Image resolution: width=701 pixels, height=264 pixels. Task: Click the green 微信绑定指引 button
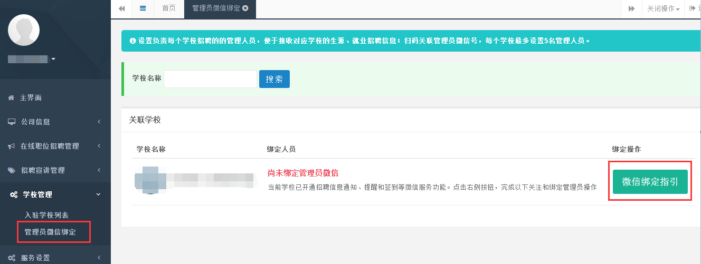[650, 182]
